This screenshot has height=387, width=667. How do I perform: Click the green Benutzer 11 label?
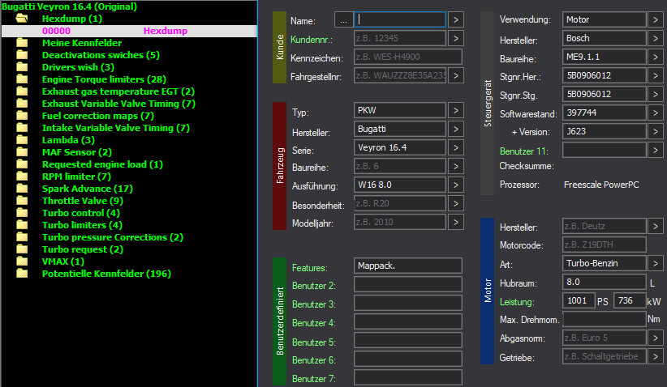523,151
